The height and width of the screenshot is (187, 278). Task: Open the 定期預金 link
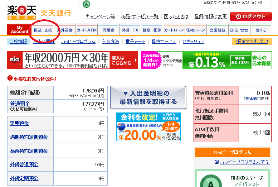pyautogui.click(x=19, y=123)
